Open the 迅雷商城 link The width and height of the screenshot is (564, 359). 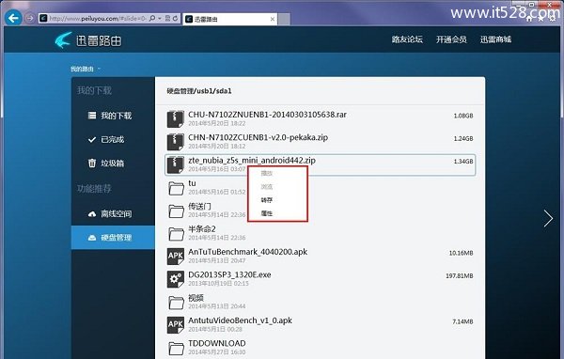point(495,39)
